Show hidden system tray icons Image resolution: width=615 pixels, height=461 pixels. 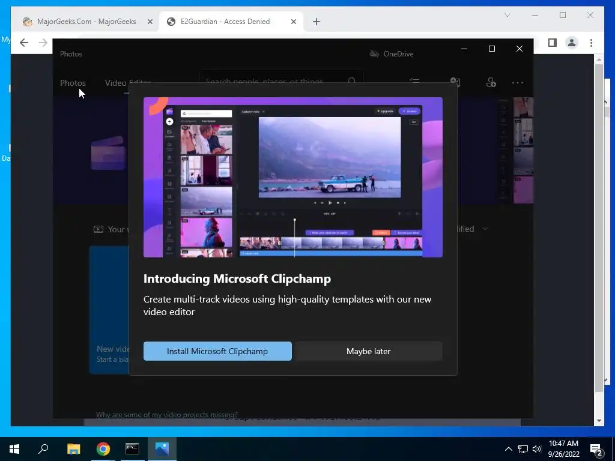(x=508, y=449)
